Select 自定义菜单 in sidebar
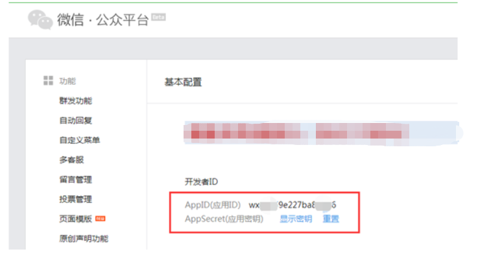Image resolution: width=491 pixels, height=268 pixels. pos(80,140)
